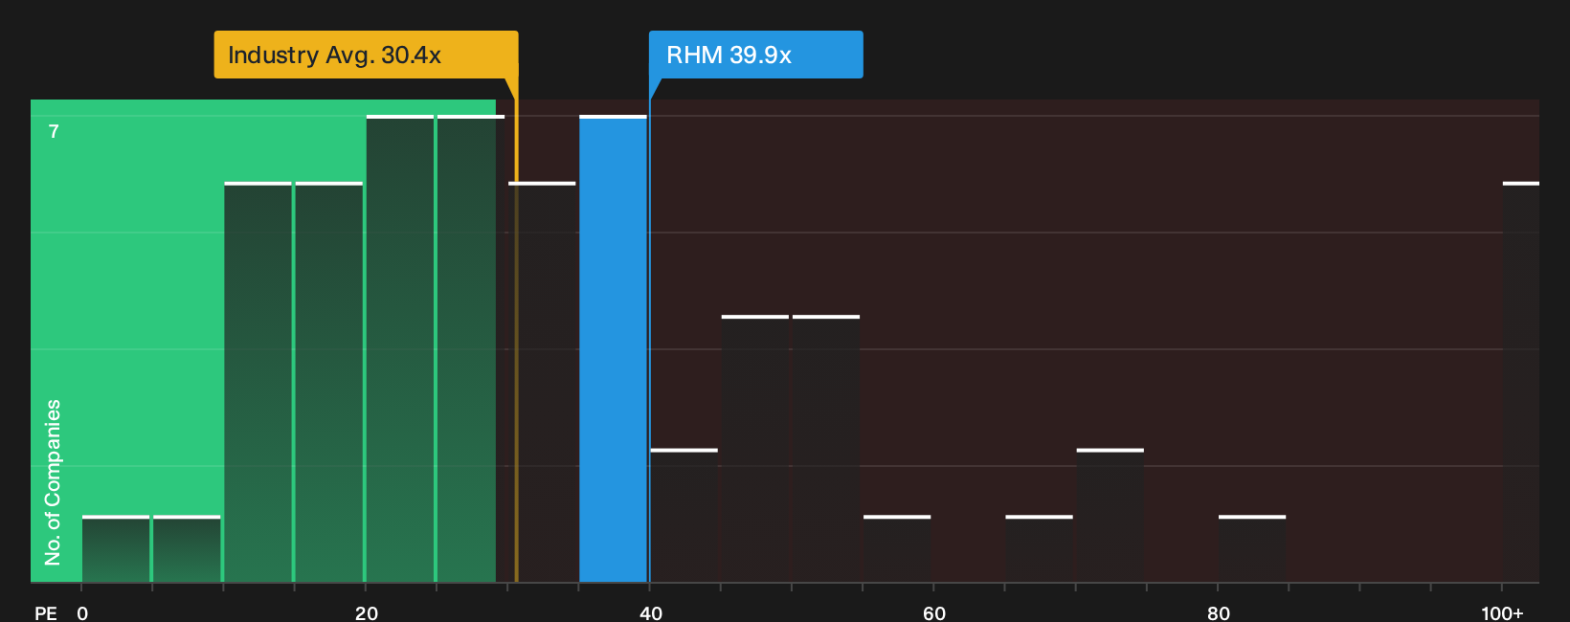Click the x-axis label 80
Image resolution: width=1570 pixels, height=622 pixels.
(x=1219, y=612)
